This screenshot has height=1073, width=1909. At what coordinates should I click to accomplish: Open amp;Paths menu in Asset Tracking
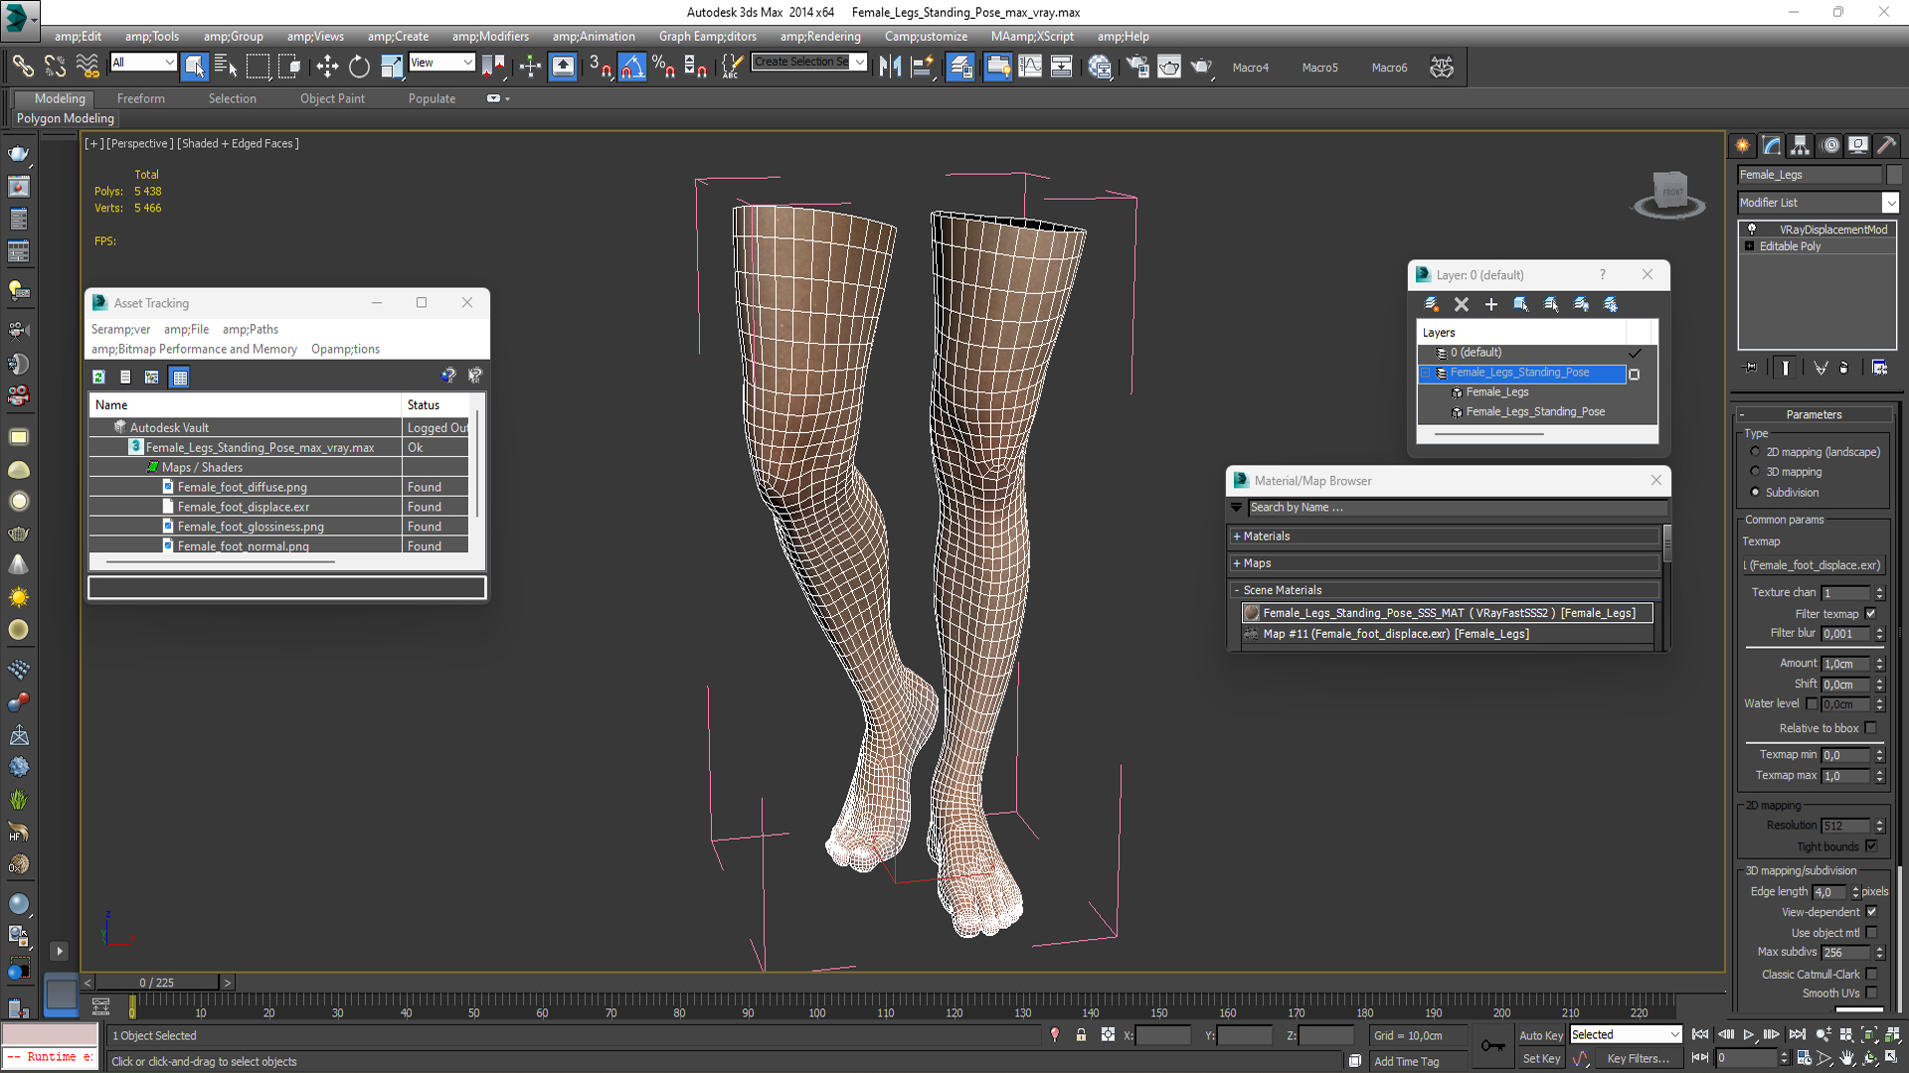pos(251,329)
